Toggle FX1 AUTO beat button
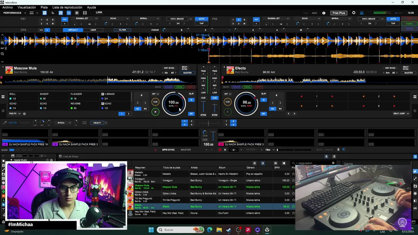The height and width of the screenshot is (235, 418). 201,19
